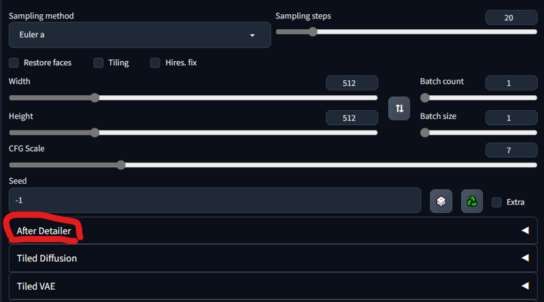Click the Height slider handle
This screenshot has height=302, width=544.
(x=95, y=133)
